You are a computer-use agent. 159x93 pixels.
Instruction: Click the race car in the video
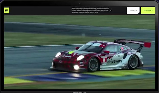(100, 55)
